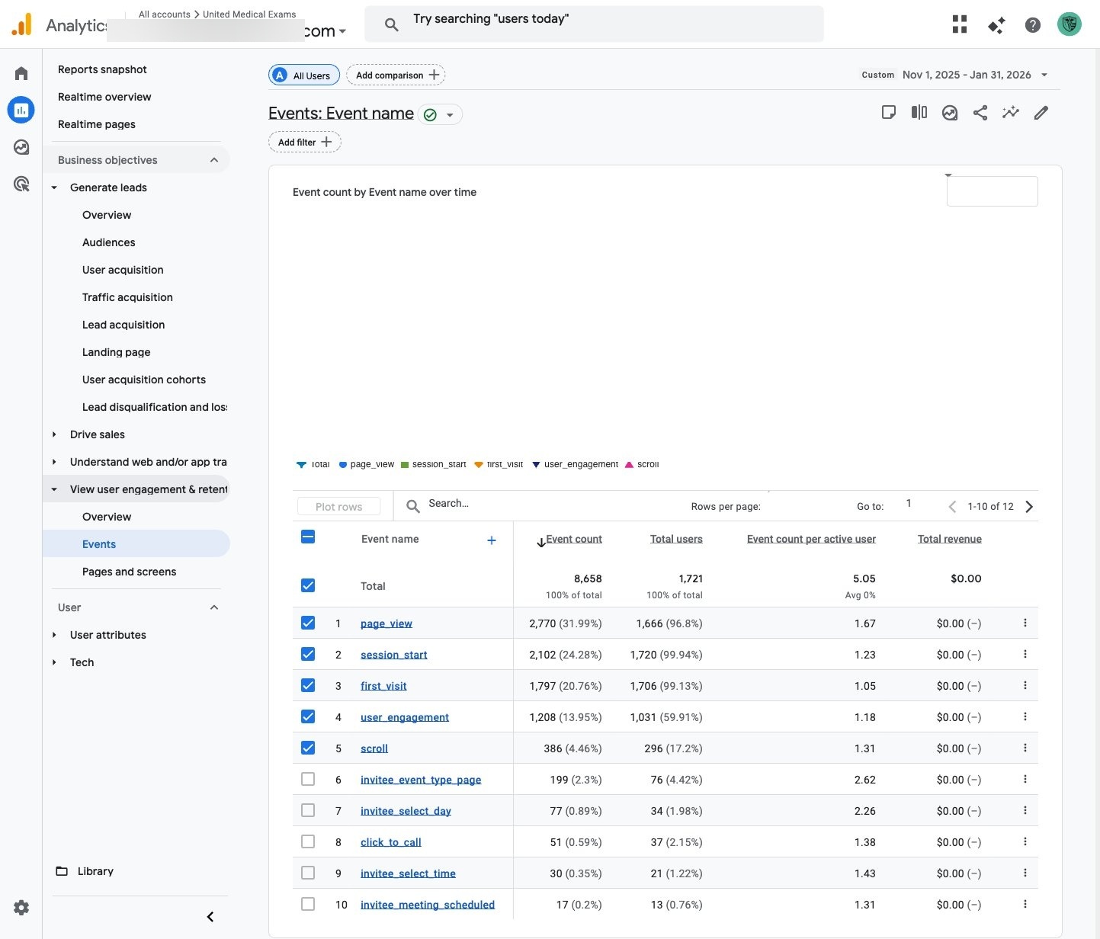Click the Share this report icon
Screen dimensions: 1100x939
click(980, 113)
